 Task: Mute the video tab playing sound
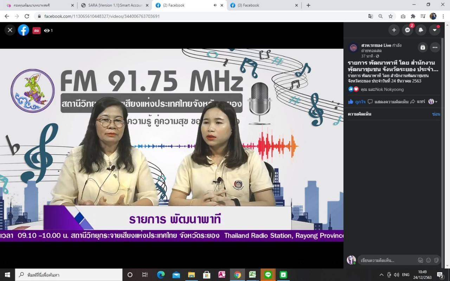215,5
